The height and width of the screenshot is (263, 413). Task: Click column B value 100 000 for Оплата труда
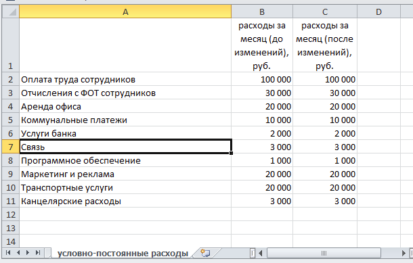[262, 79]
